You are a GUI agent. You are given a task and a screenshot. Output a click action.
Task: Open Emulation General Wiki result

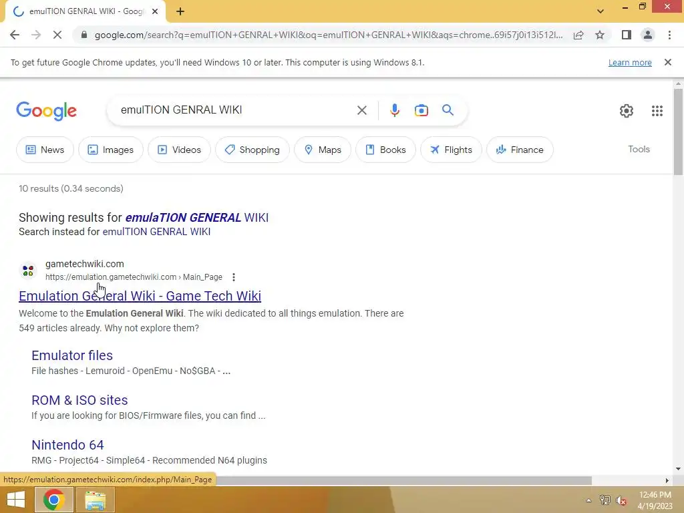[x=140, y=296]
